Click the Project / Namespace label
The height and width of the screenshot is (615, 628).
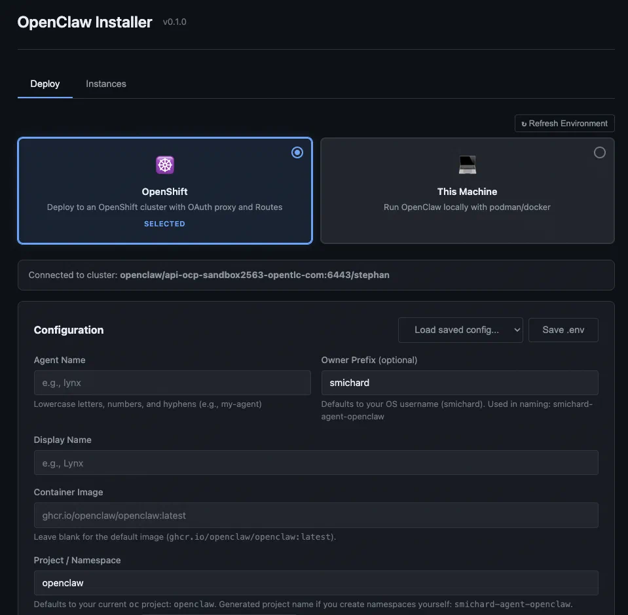[x=77, y=560]
